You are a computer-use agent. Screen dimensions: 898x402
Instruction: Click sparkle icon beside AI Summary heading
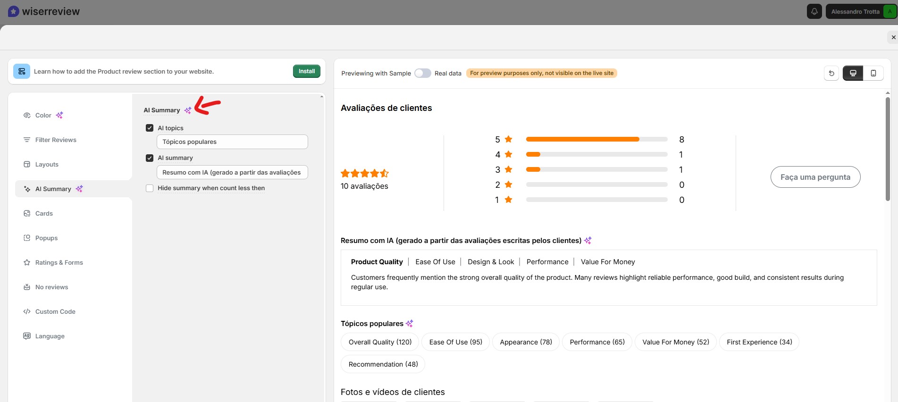188,110
